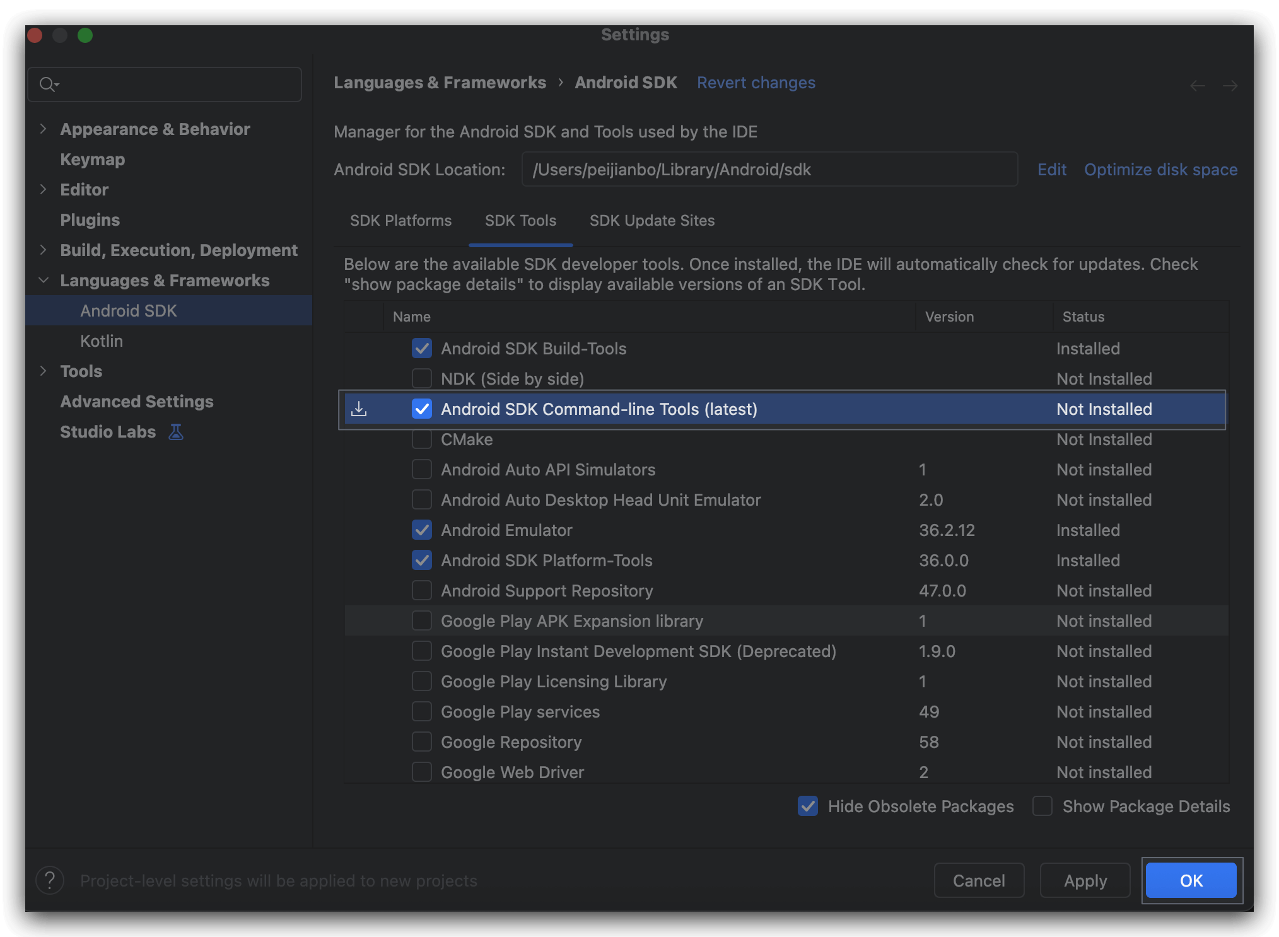Click the back navigation arrow
Viewport: 1279px width, 937px height.
[x=1197, y=85]
